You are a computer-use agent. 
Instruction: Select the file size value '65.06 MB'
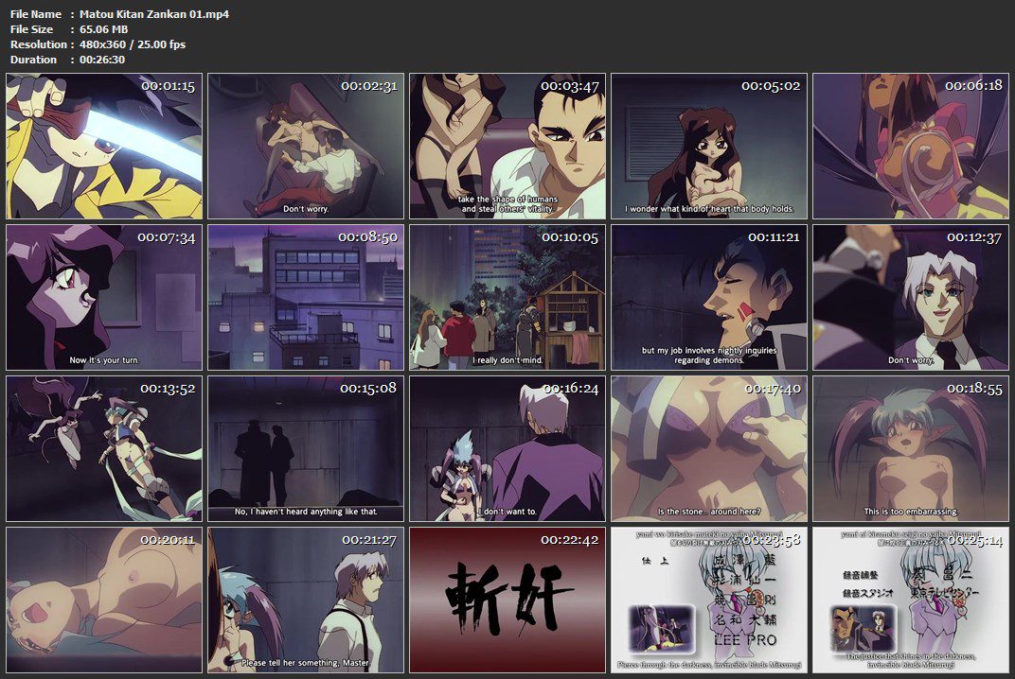click(103, 29)
